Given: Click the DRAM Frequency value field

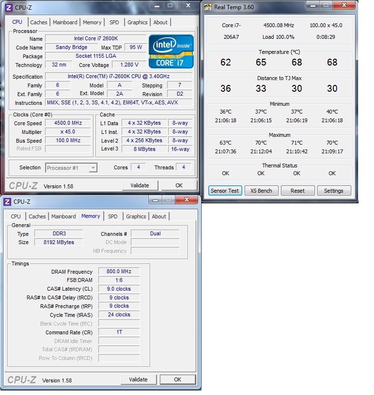Looking at the screenshot, I should point(119,272).
